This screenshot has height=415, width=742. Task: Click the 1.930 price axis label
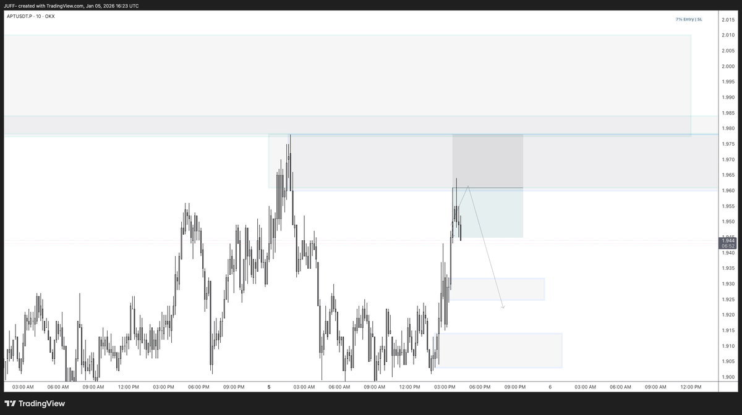(727, 284)
